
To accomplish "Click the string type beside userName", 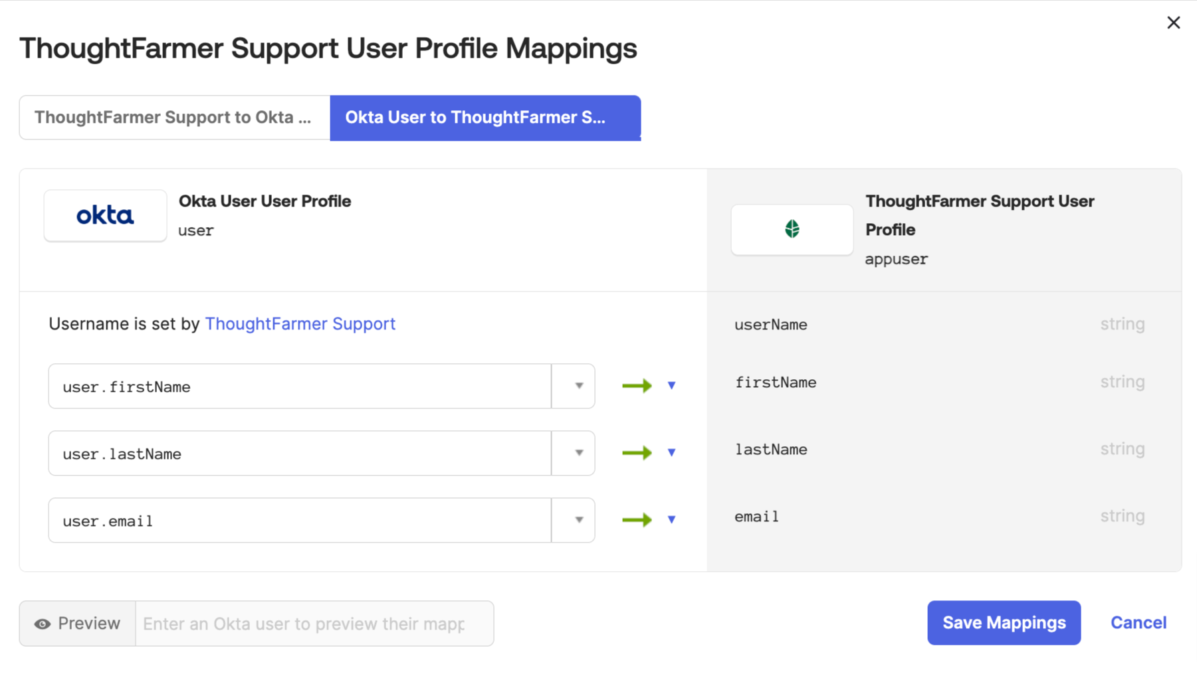I will (1123, 324).
